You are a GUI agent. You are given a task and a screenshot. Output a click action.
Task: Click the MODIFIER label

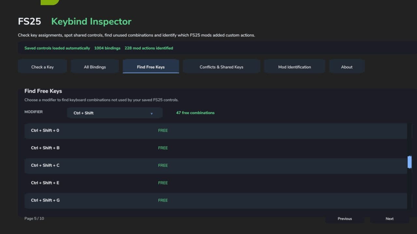(x=34, y=112)
